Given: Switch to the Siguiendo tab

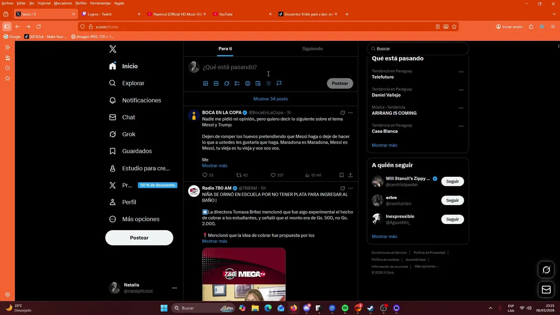Looking at the screenshot, I should click(x=312, y=49).
